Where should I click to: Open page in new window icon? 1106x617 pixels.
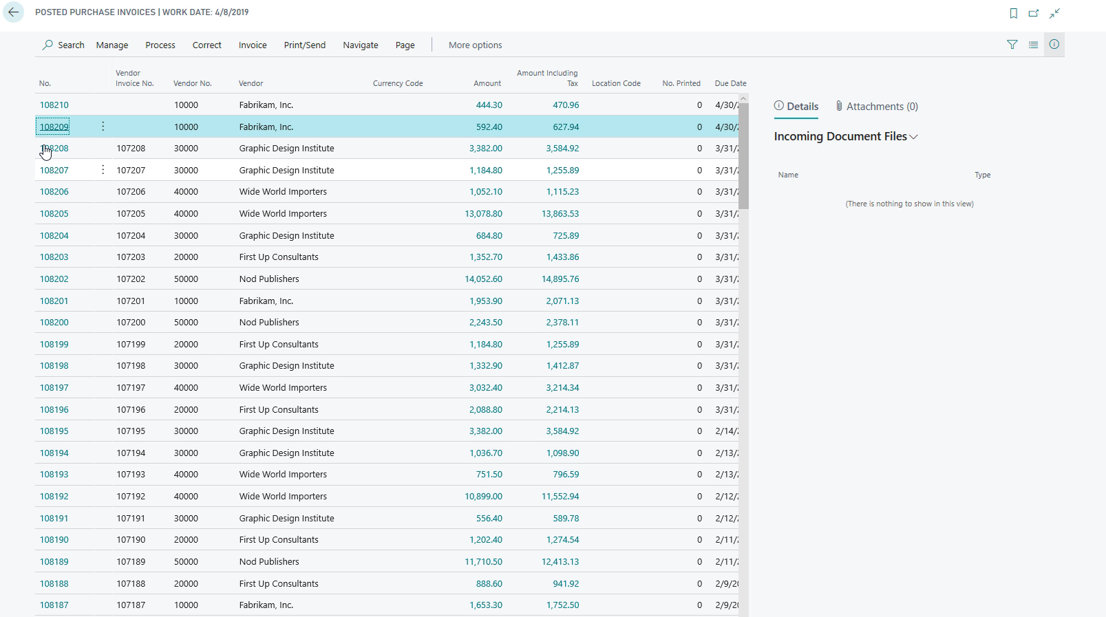(x=1034, y=13)
